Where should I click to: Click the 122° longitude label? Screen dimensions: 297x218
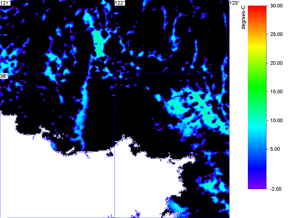pos(120,3)
